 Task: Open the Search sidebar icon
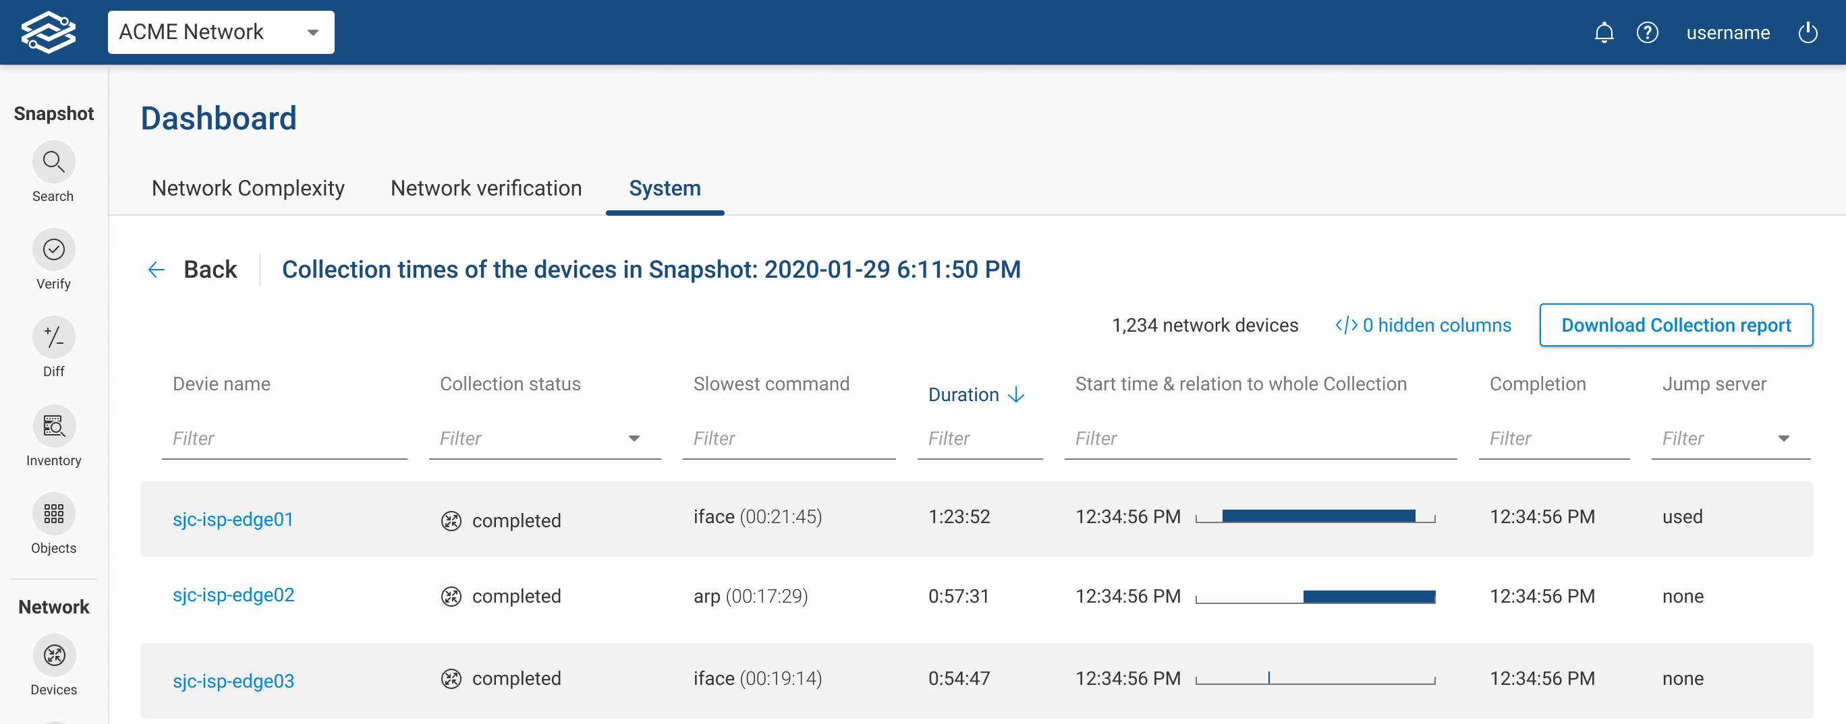(54, 162)
